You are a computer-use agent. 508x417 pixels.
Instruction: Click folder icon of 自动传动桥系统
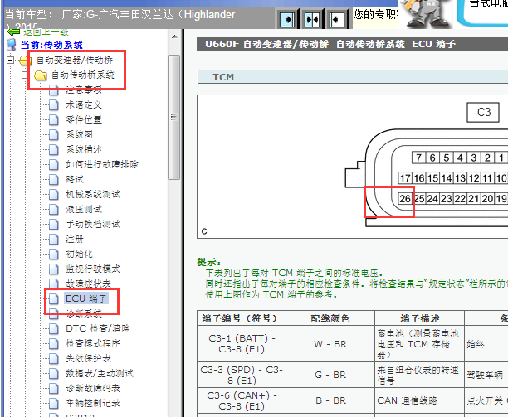(41, 75)
